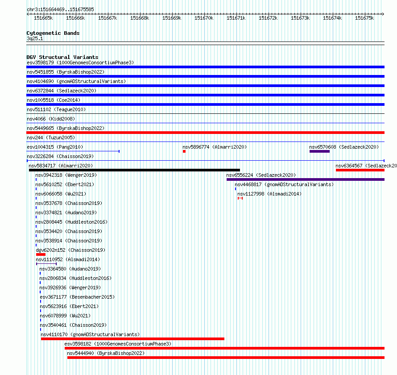Select nsv3534420 (Chaisson2019) variant
This screenshot has height=375, width=397.
tap(69, 231)
